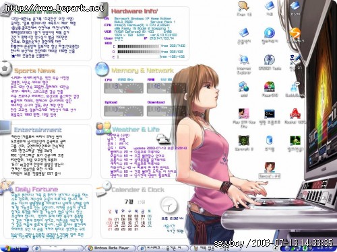This screenshot has height=252, width=337.
Task: Click the "Calender & Clock" heading
Action: coord(137,190)
